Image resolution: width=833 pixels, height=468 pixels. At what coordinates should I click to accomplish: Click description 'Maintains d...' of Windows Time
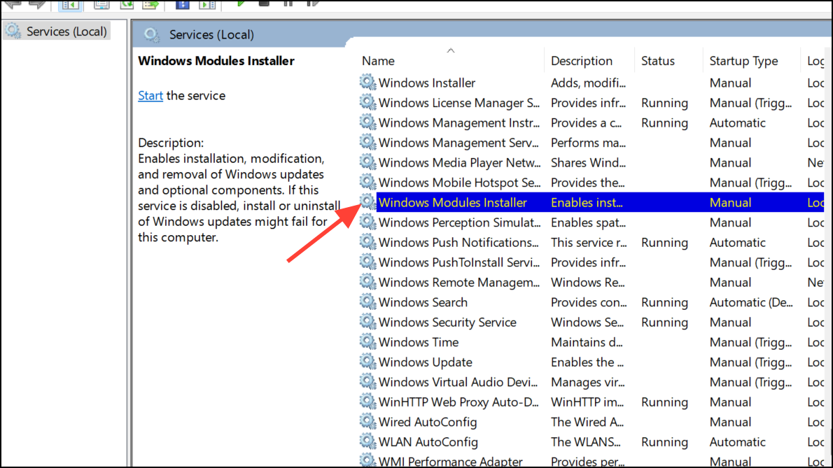[587, 342]
